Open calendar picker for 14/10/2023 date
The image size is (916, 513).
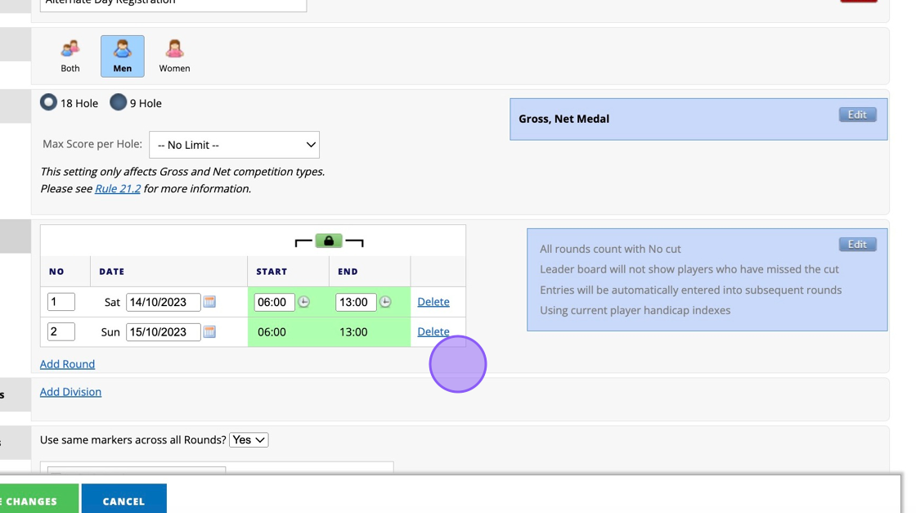(209, 302)
